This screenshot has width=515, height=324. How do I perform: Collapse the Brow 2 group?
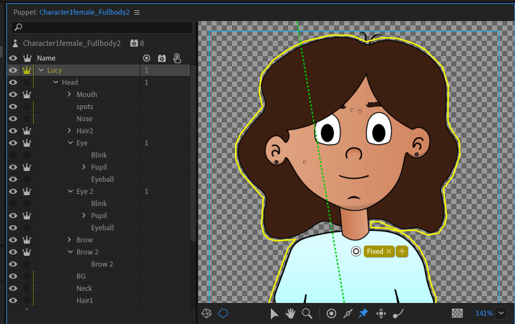tap(70, 252)
